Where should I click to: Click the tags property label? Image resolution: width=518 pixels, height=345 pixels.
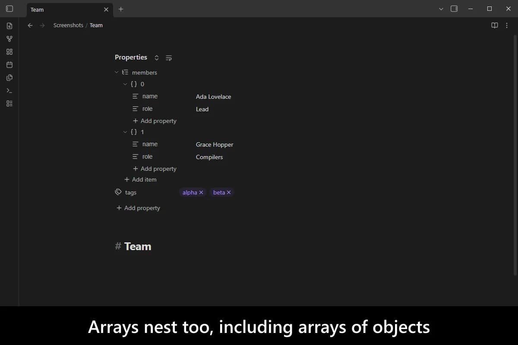point(131,192)
